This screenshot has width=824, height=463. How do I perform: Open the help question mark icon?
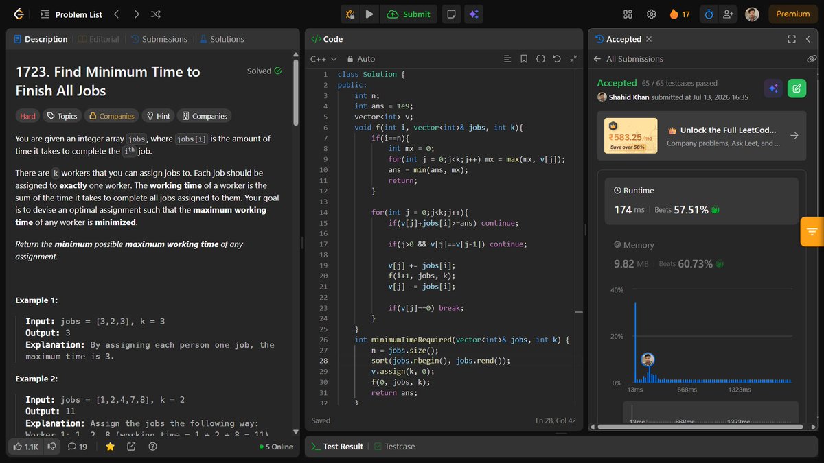click(152, 447)
